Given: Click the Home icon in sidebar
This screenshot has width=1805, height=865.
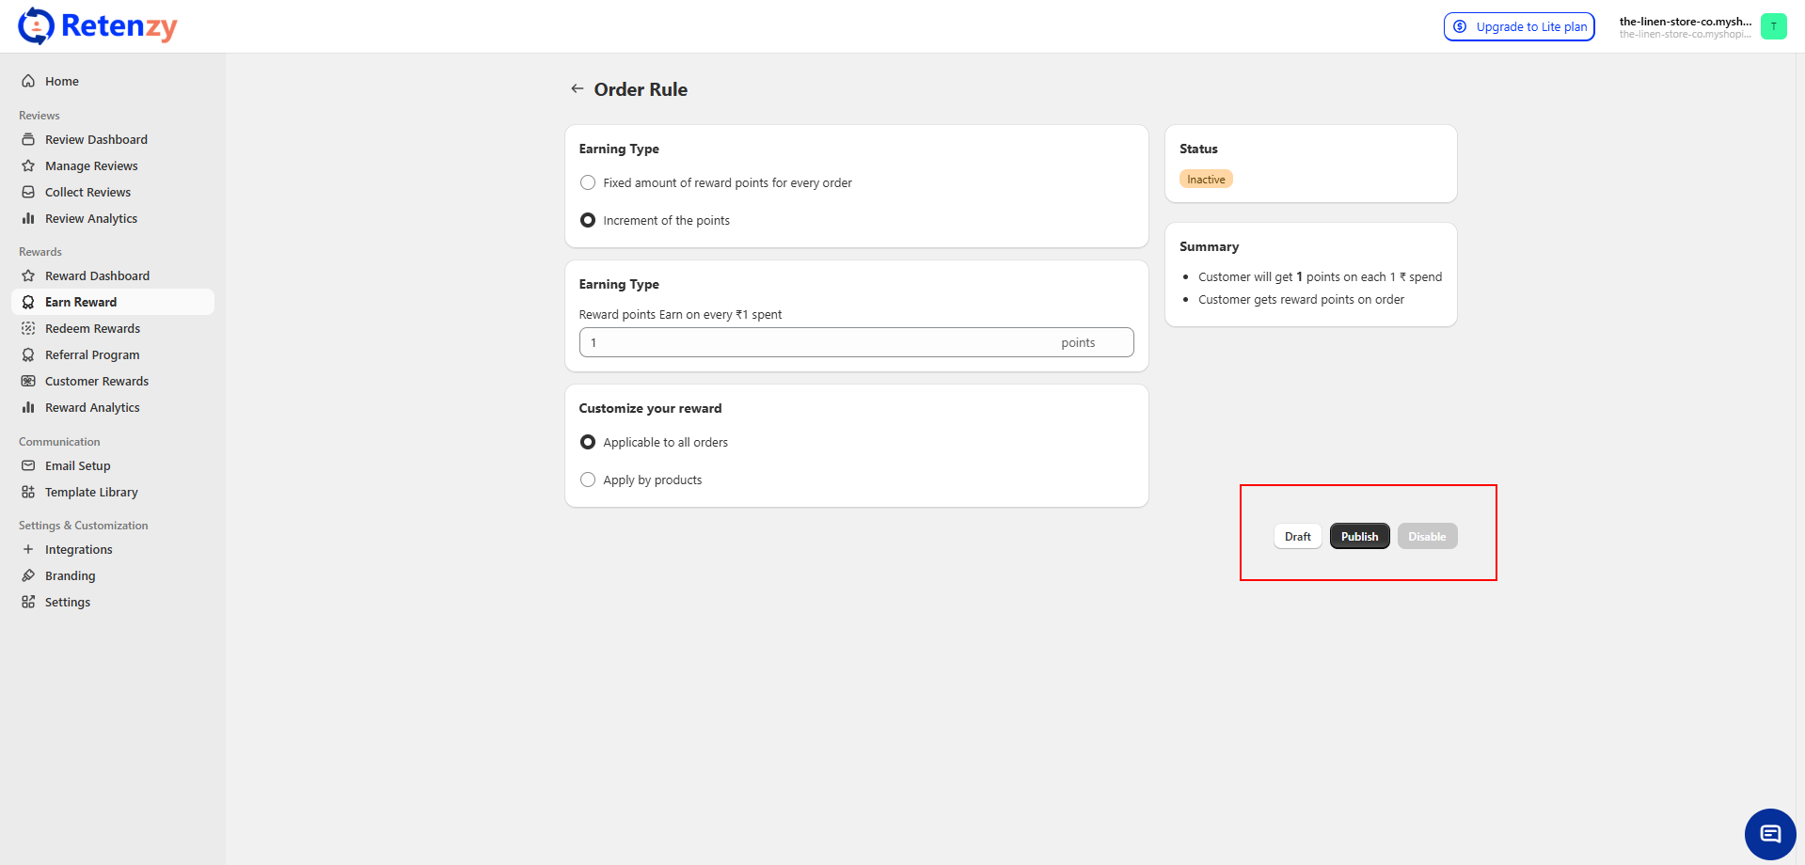Looking at the screenshot, I should pyautogui.click(x=28, y=82).
